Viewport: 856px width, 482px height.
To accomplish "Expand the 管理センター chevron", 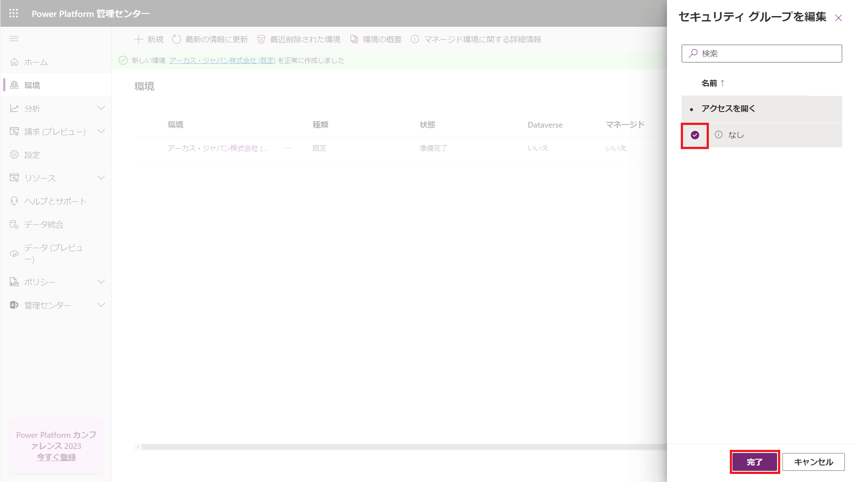I will 101,305.
